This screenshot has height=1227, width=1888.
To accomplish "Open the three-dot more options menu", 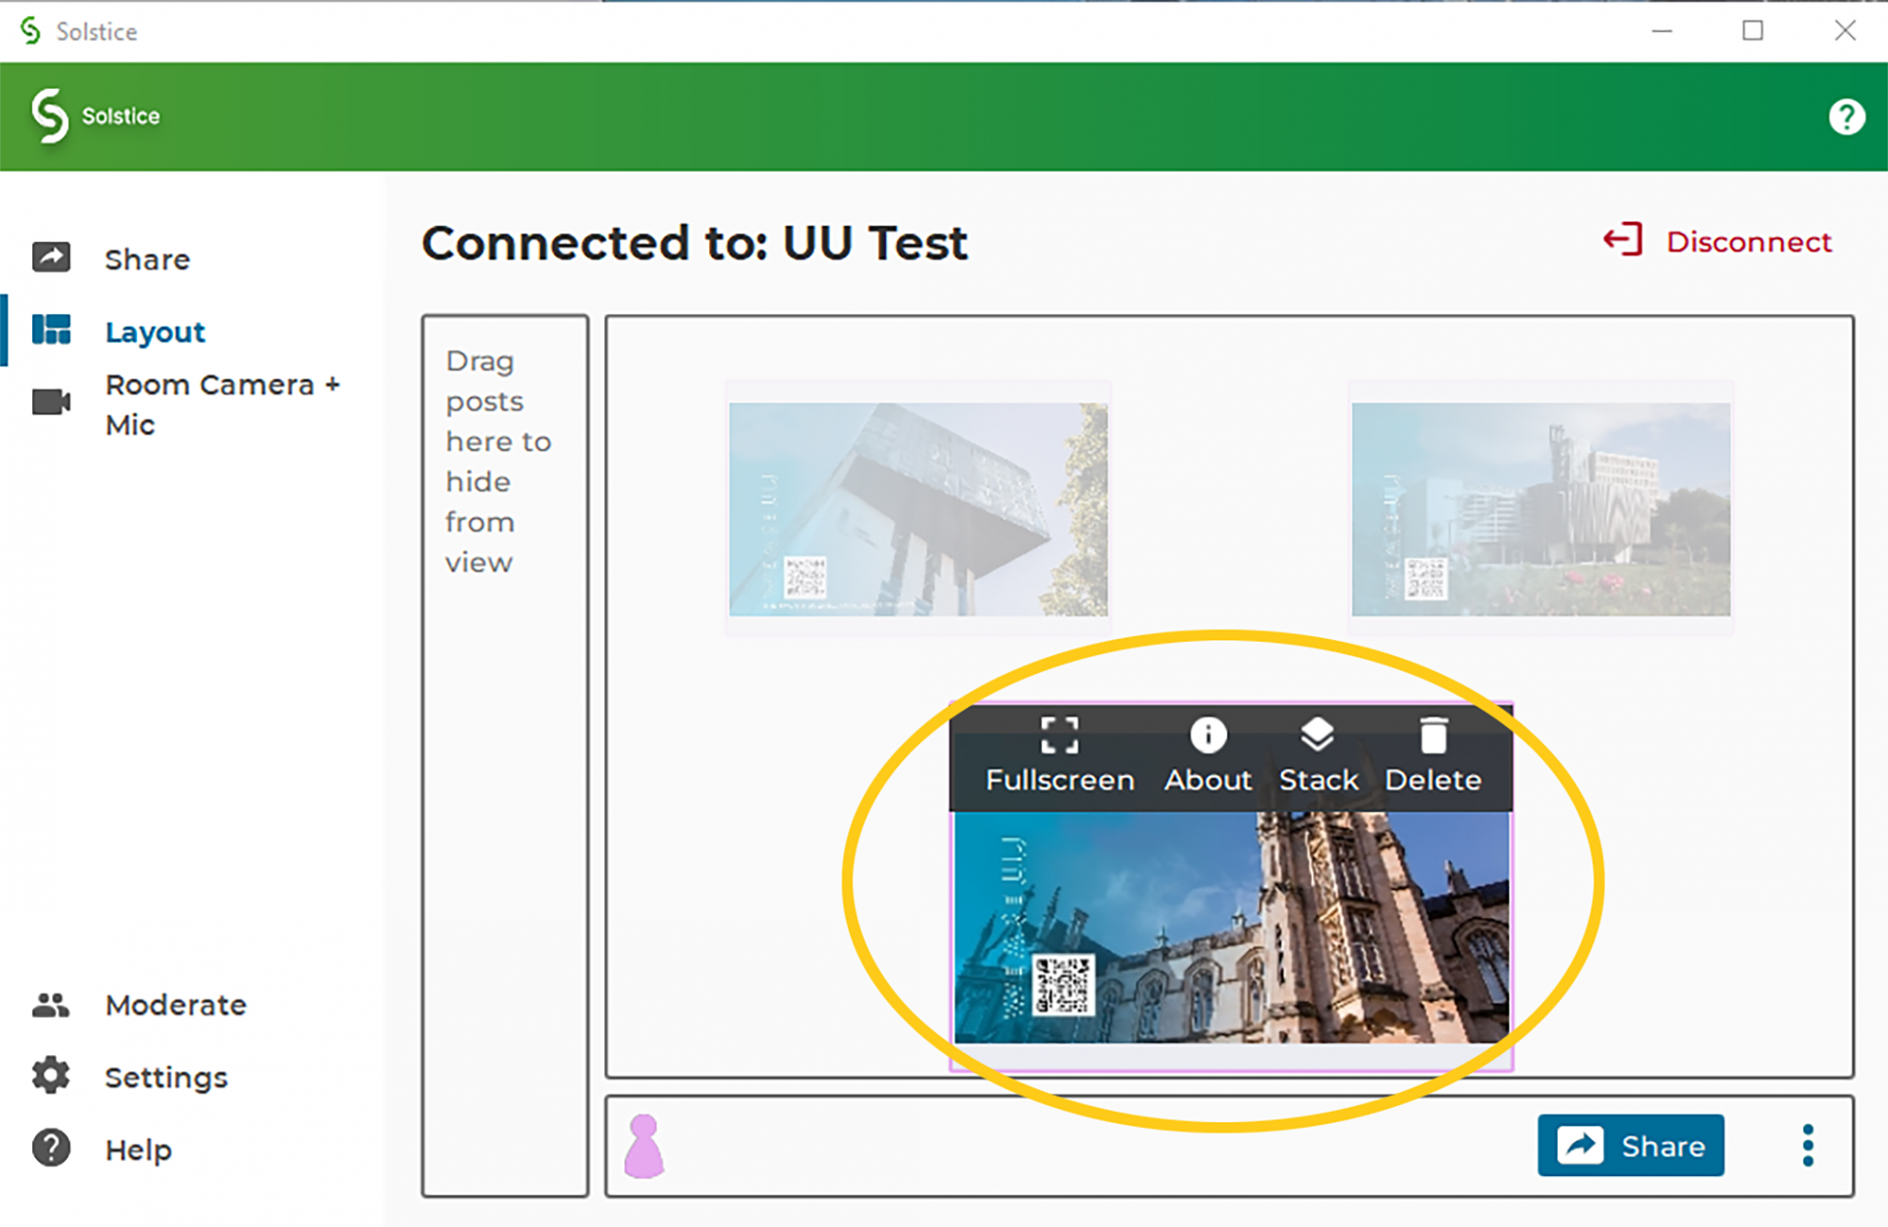I will pos(1807,1146).
